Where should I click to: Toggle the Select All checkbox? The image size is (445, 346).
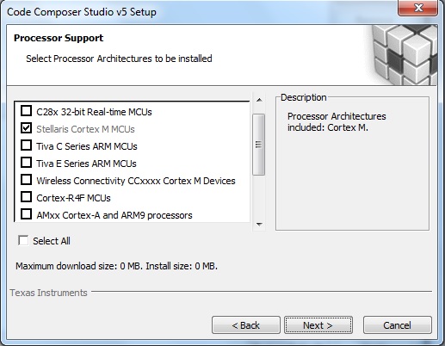click(23, 240)
